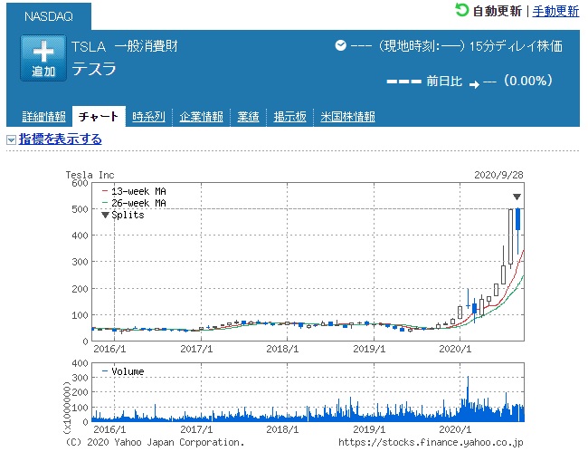Click the green auto-refresh icon
This screenshot has width=588, height=452.
(461, 10)
